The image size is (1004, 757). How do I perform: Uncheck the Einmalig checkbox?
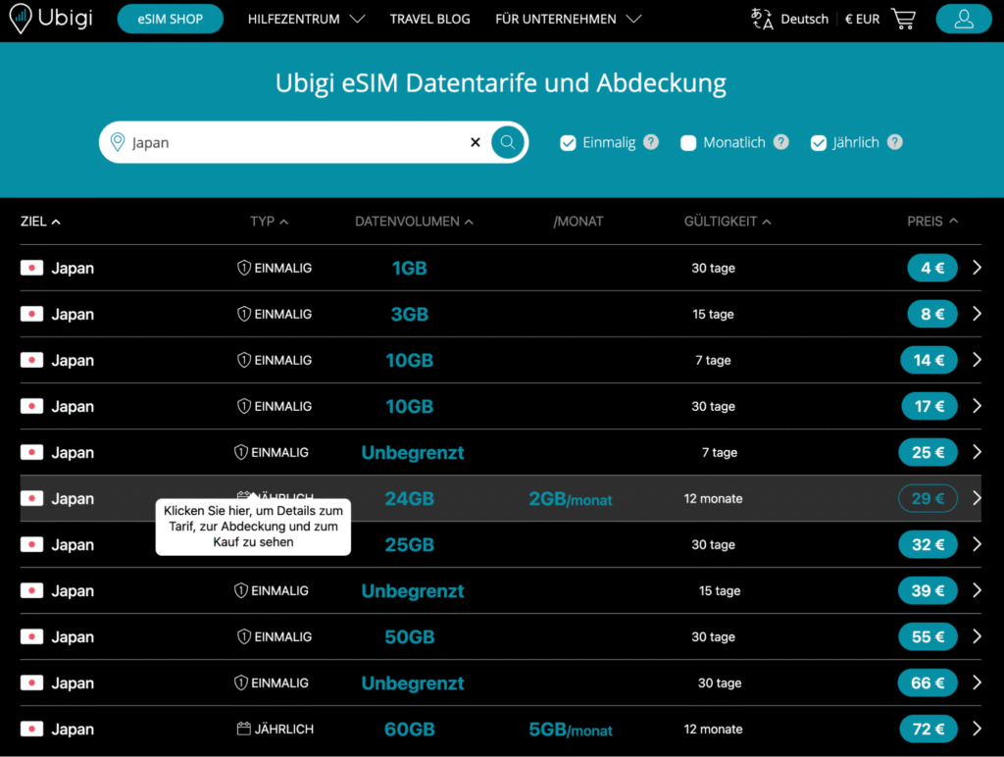[x=568, y=143]
